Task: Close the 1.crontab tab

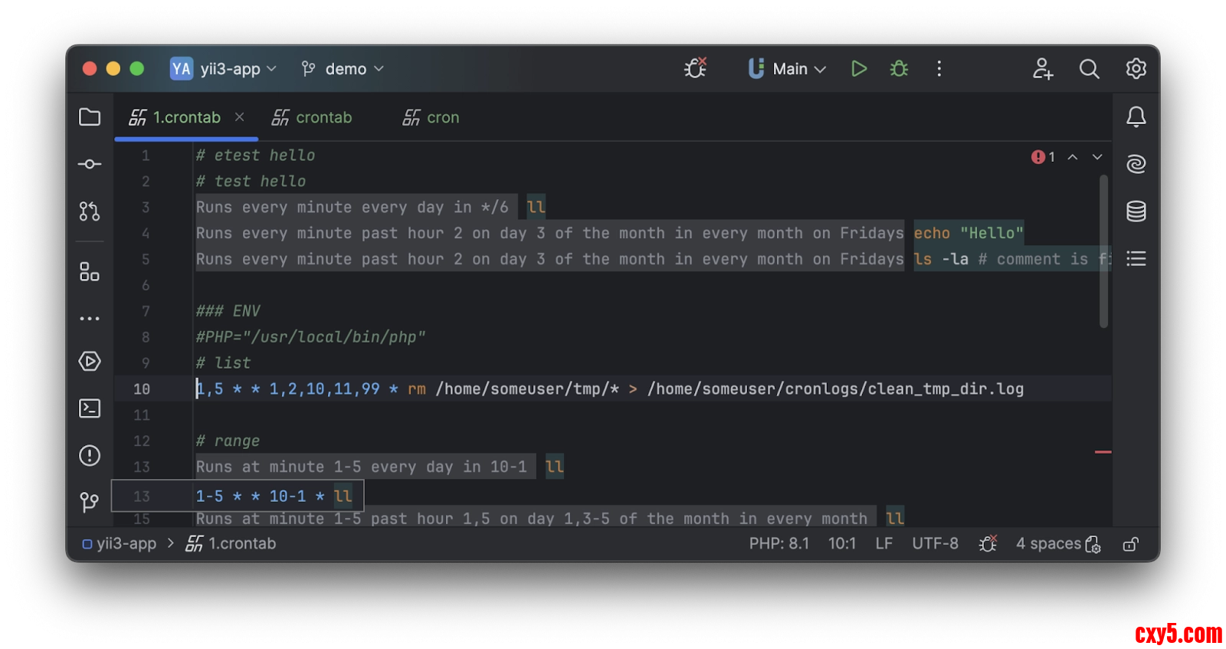Action: click(240, 117)
